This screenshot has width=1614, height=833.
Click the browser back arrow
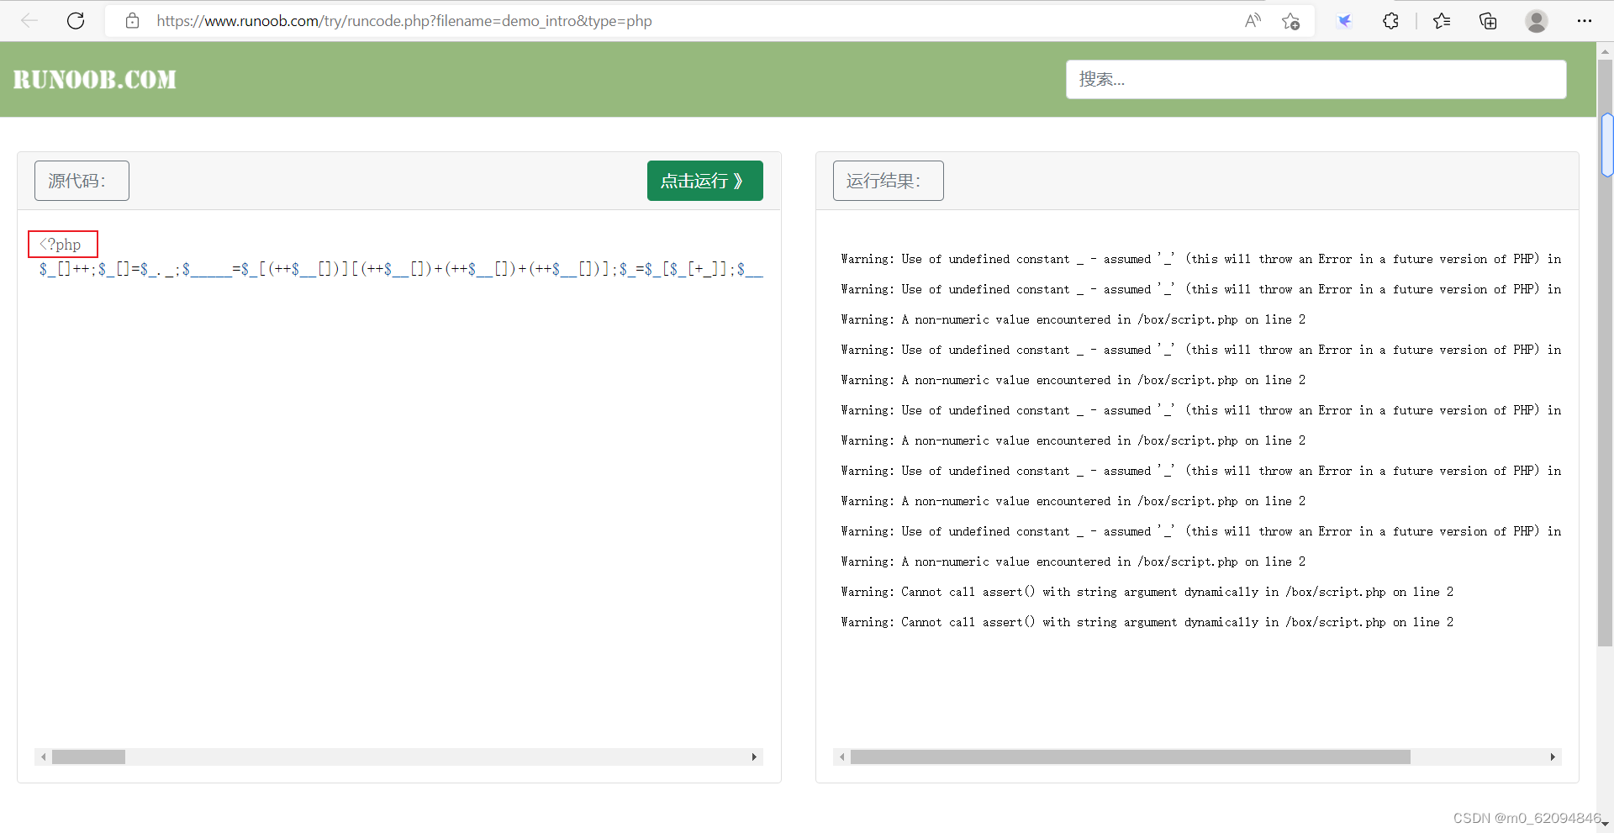point(29,21)
